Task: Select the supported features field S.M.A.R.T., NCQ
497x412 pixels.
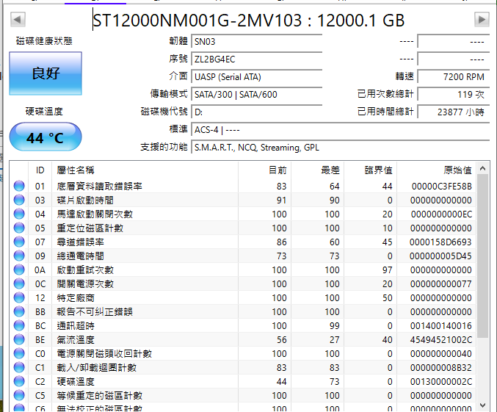Action: point(341,148)
